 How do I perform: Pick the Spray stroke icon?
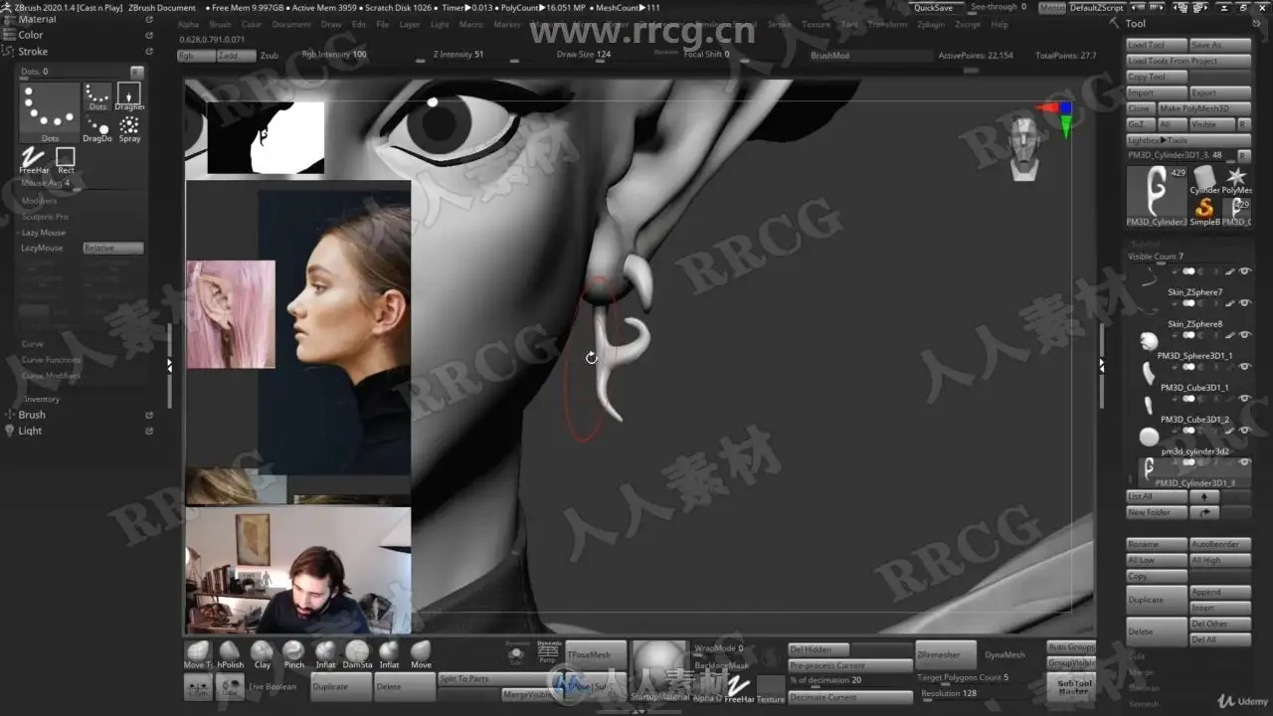(x=129, y=128)
